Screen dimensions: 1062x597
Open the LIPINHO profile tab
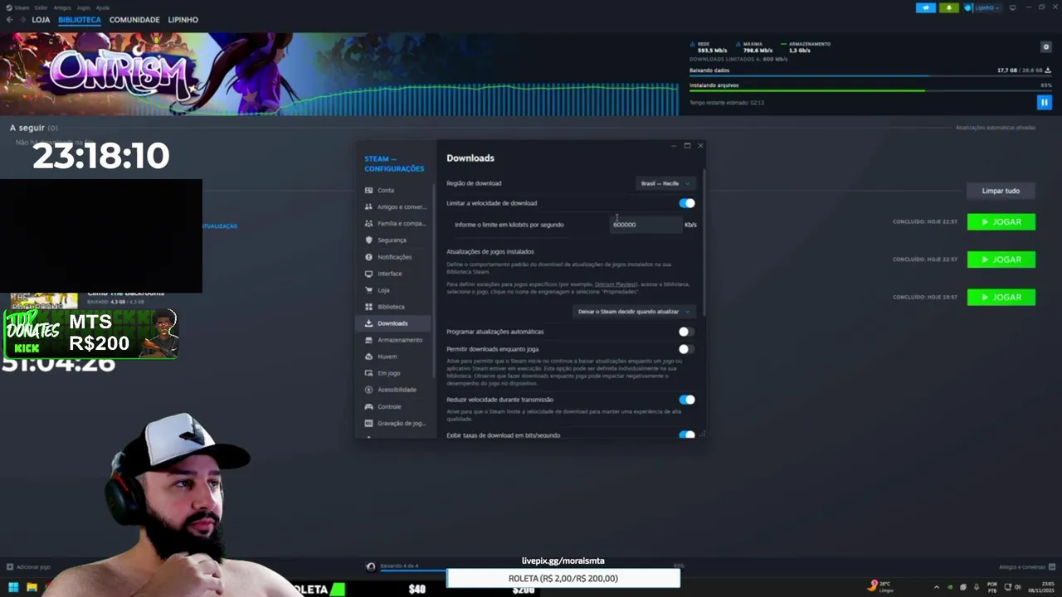click(x=183, y=20)
